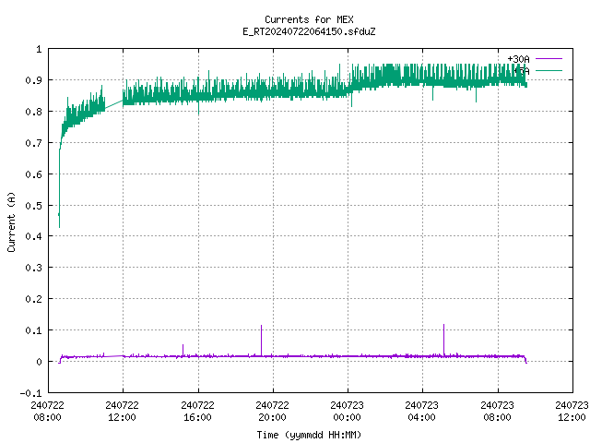
Task: Click the y-axis tick label '0.3'
Action: click(33, 268)
